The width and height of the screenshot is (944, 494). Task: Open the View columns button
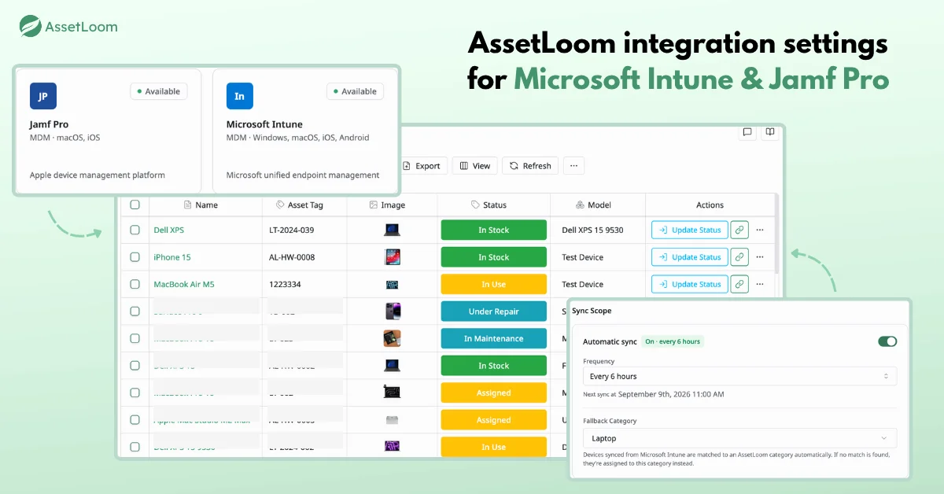475,166
